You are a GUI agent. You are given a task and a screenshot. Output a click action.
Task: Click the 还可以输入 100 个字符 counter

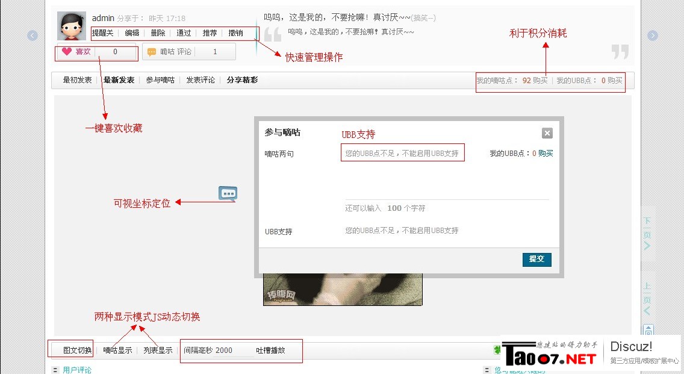385,208
